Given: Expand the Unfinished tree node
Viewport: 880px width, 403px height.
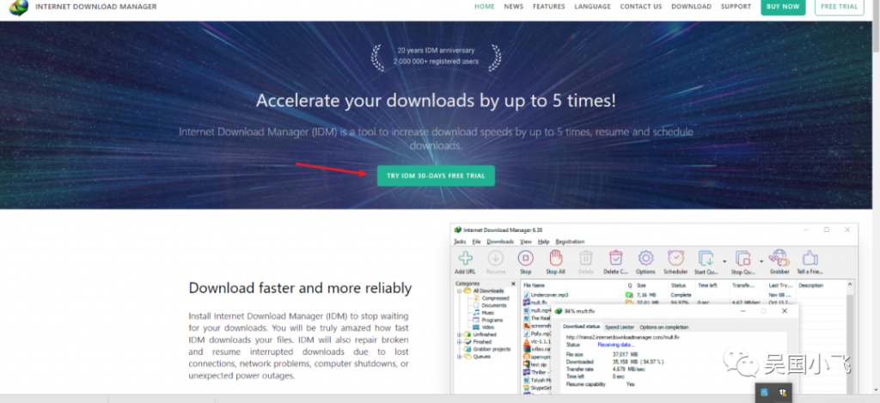Looking at the screenshot, I should point(460,334).
